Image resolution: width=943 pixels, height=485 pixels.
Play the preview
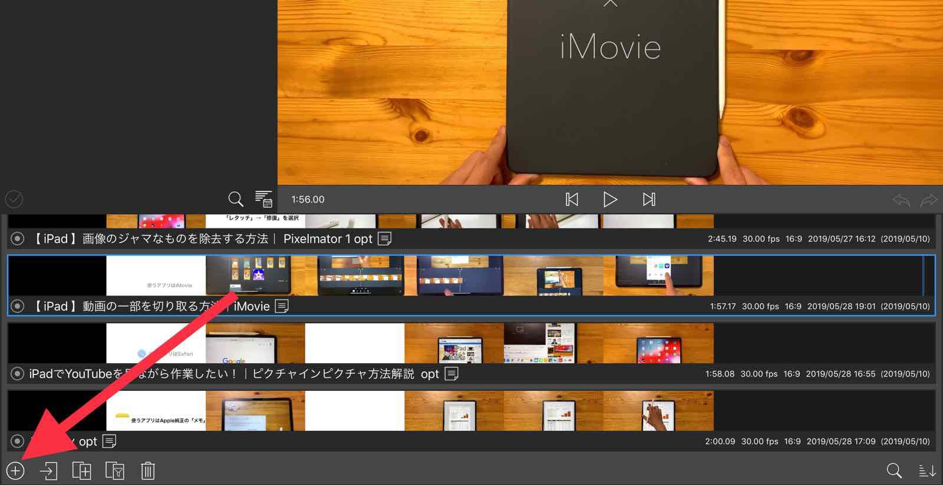pyautogui.click(x=610, y=200)
